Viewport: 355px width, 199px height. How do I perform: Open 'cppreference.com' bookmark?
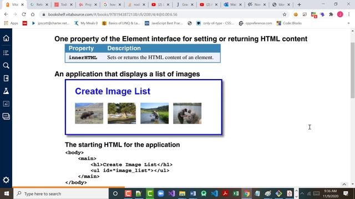tap(255, 23)
